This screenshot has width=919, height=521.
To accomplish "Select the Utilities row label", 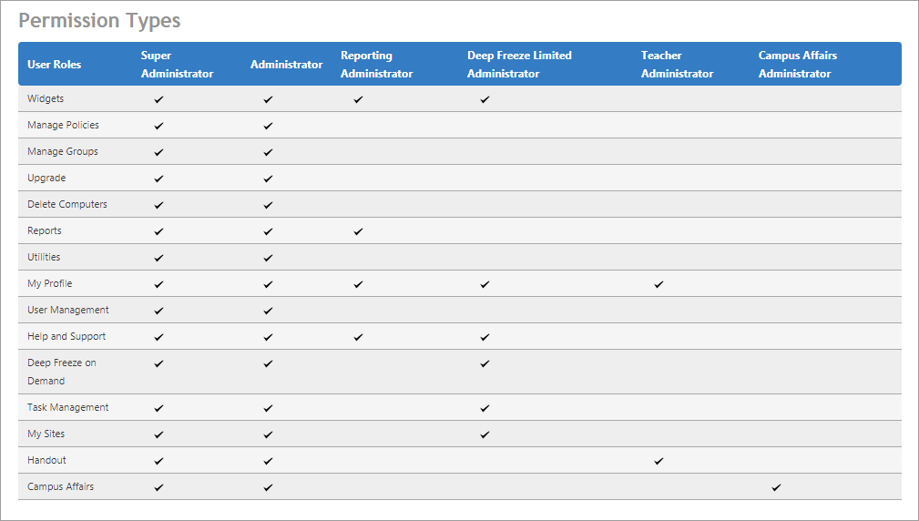I will coord(44,258).
